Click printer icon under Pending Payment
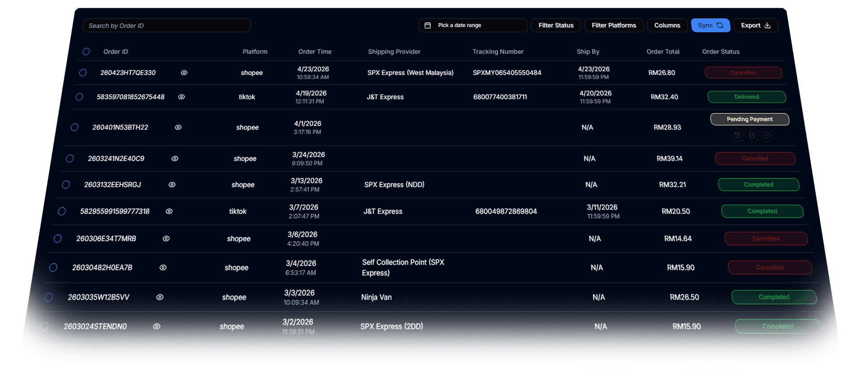 tap(752, 135)
